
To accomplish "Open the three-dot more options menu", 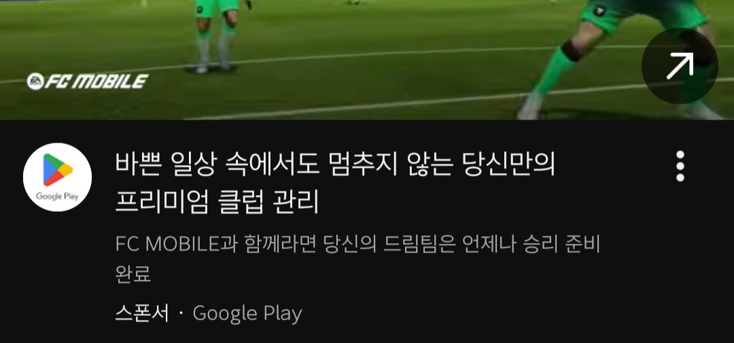I will pos(680,166).
